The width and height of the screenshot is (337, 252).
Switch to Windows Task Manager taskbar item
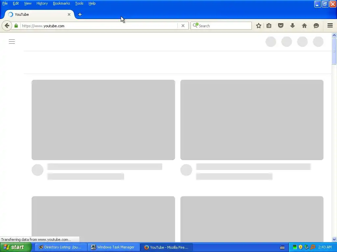click(x=114, y=247)
